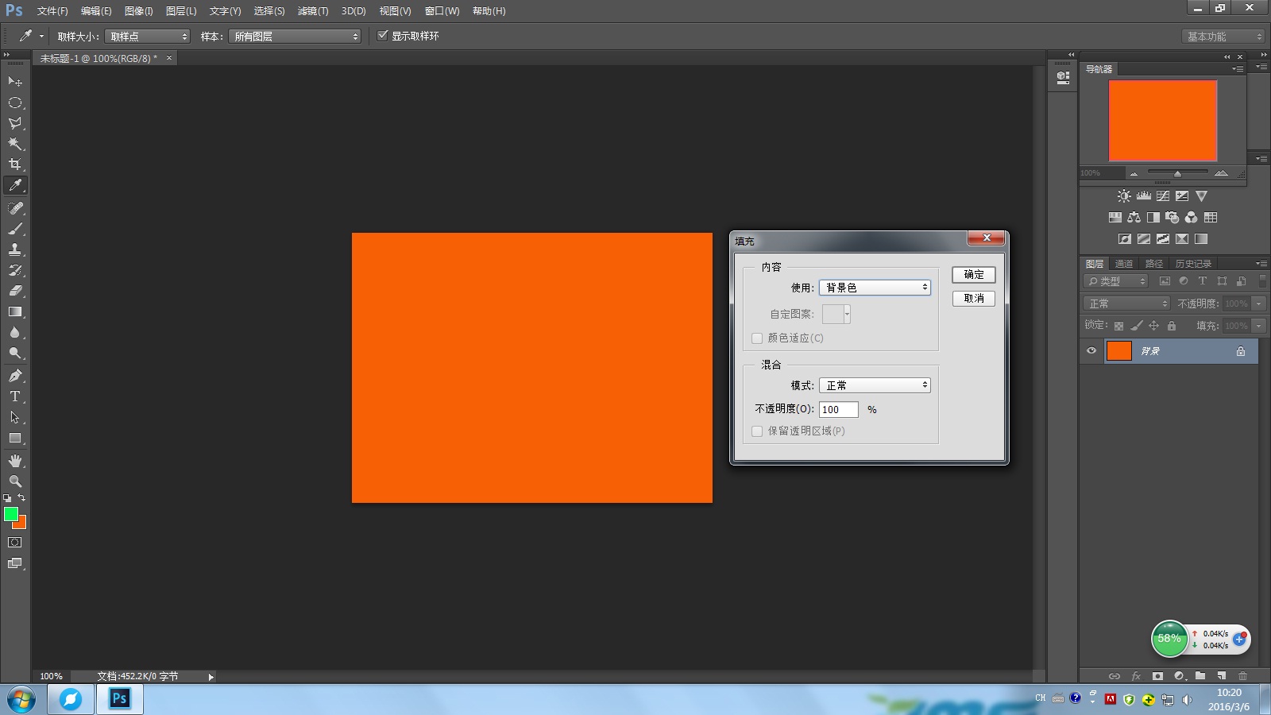Add a Brightness/Contrast adjustment

pyautogui.click(x=1124, y=195)
